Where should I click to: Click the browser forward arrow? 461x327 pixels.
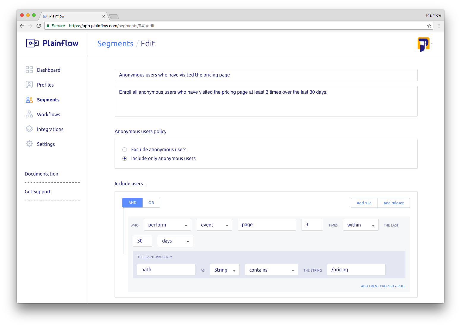(x=30, y=26)
